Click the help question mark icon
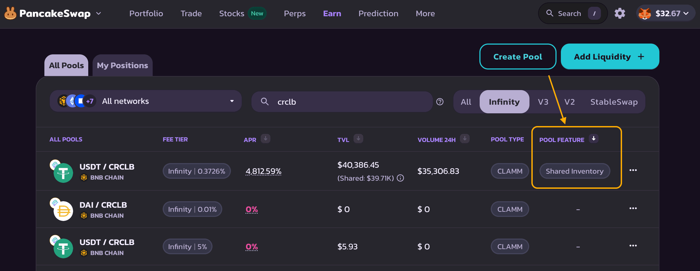 click(440, 101)
